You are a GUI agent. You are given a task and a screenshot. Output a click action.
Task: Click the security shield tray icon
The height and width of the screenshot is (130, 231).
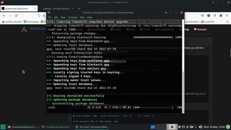click(x=179, y=127)
